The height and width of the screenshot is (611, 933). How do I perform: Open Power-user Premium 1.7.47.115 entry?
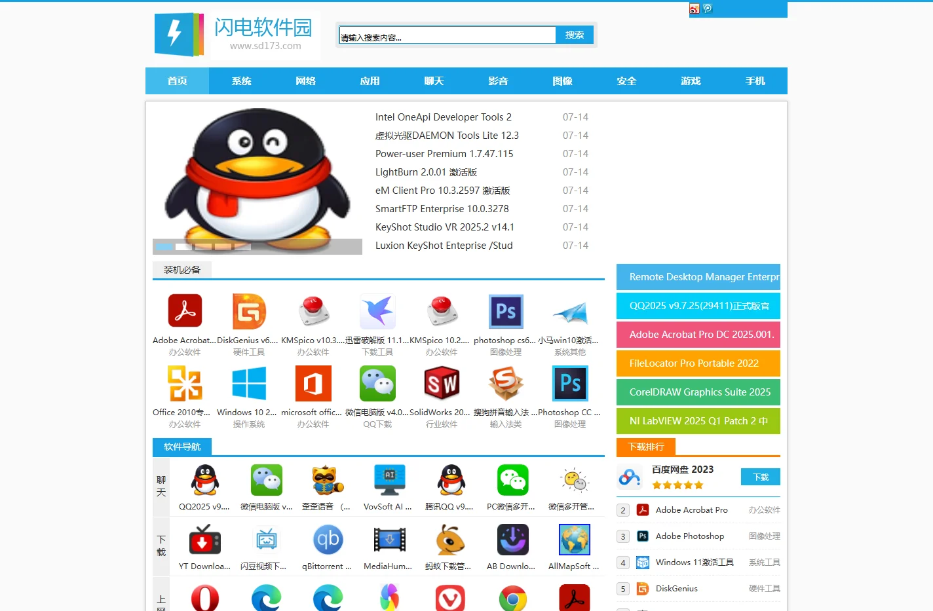(444, 154)
